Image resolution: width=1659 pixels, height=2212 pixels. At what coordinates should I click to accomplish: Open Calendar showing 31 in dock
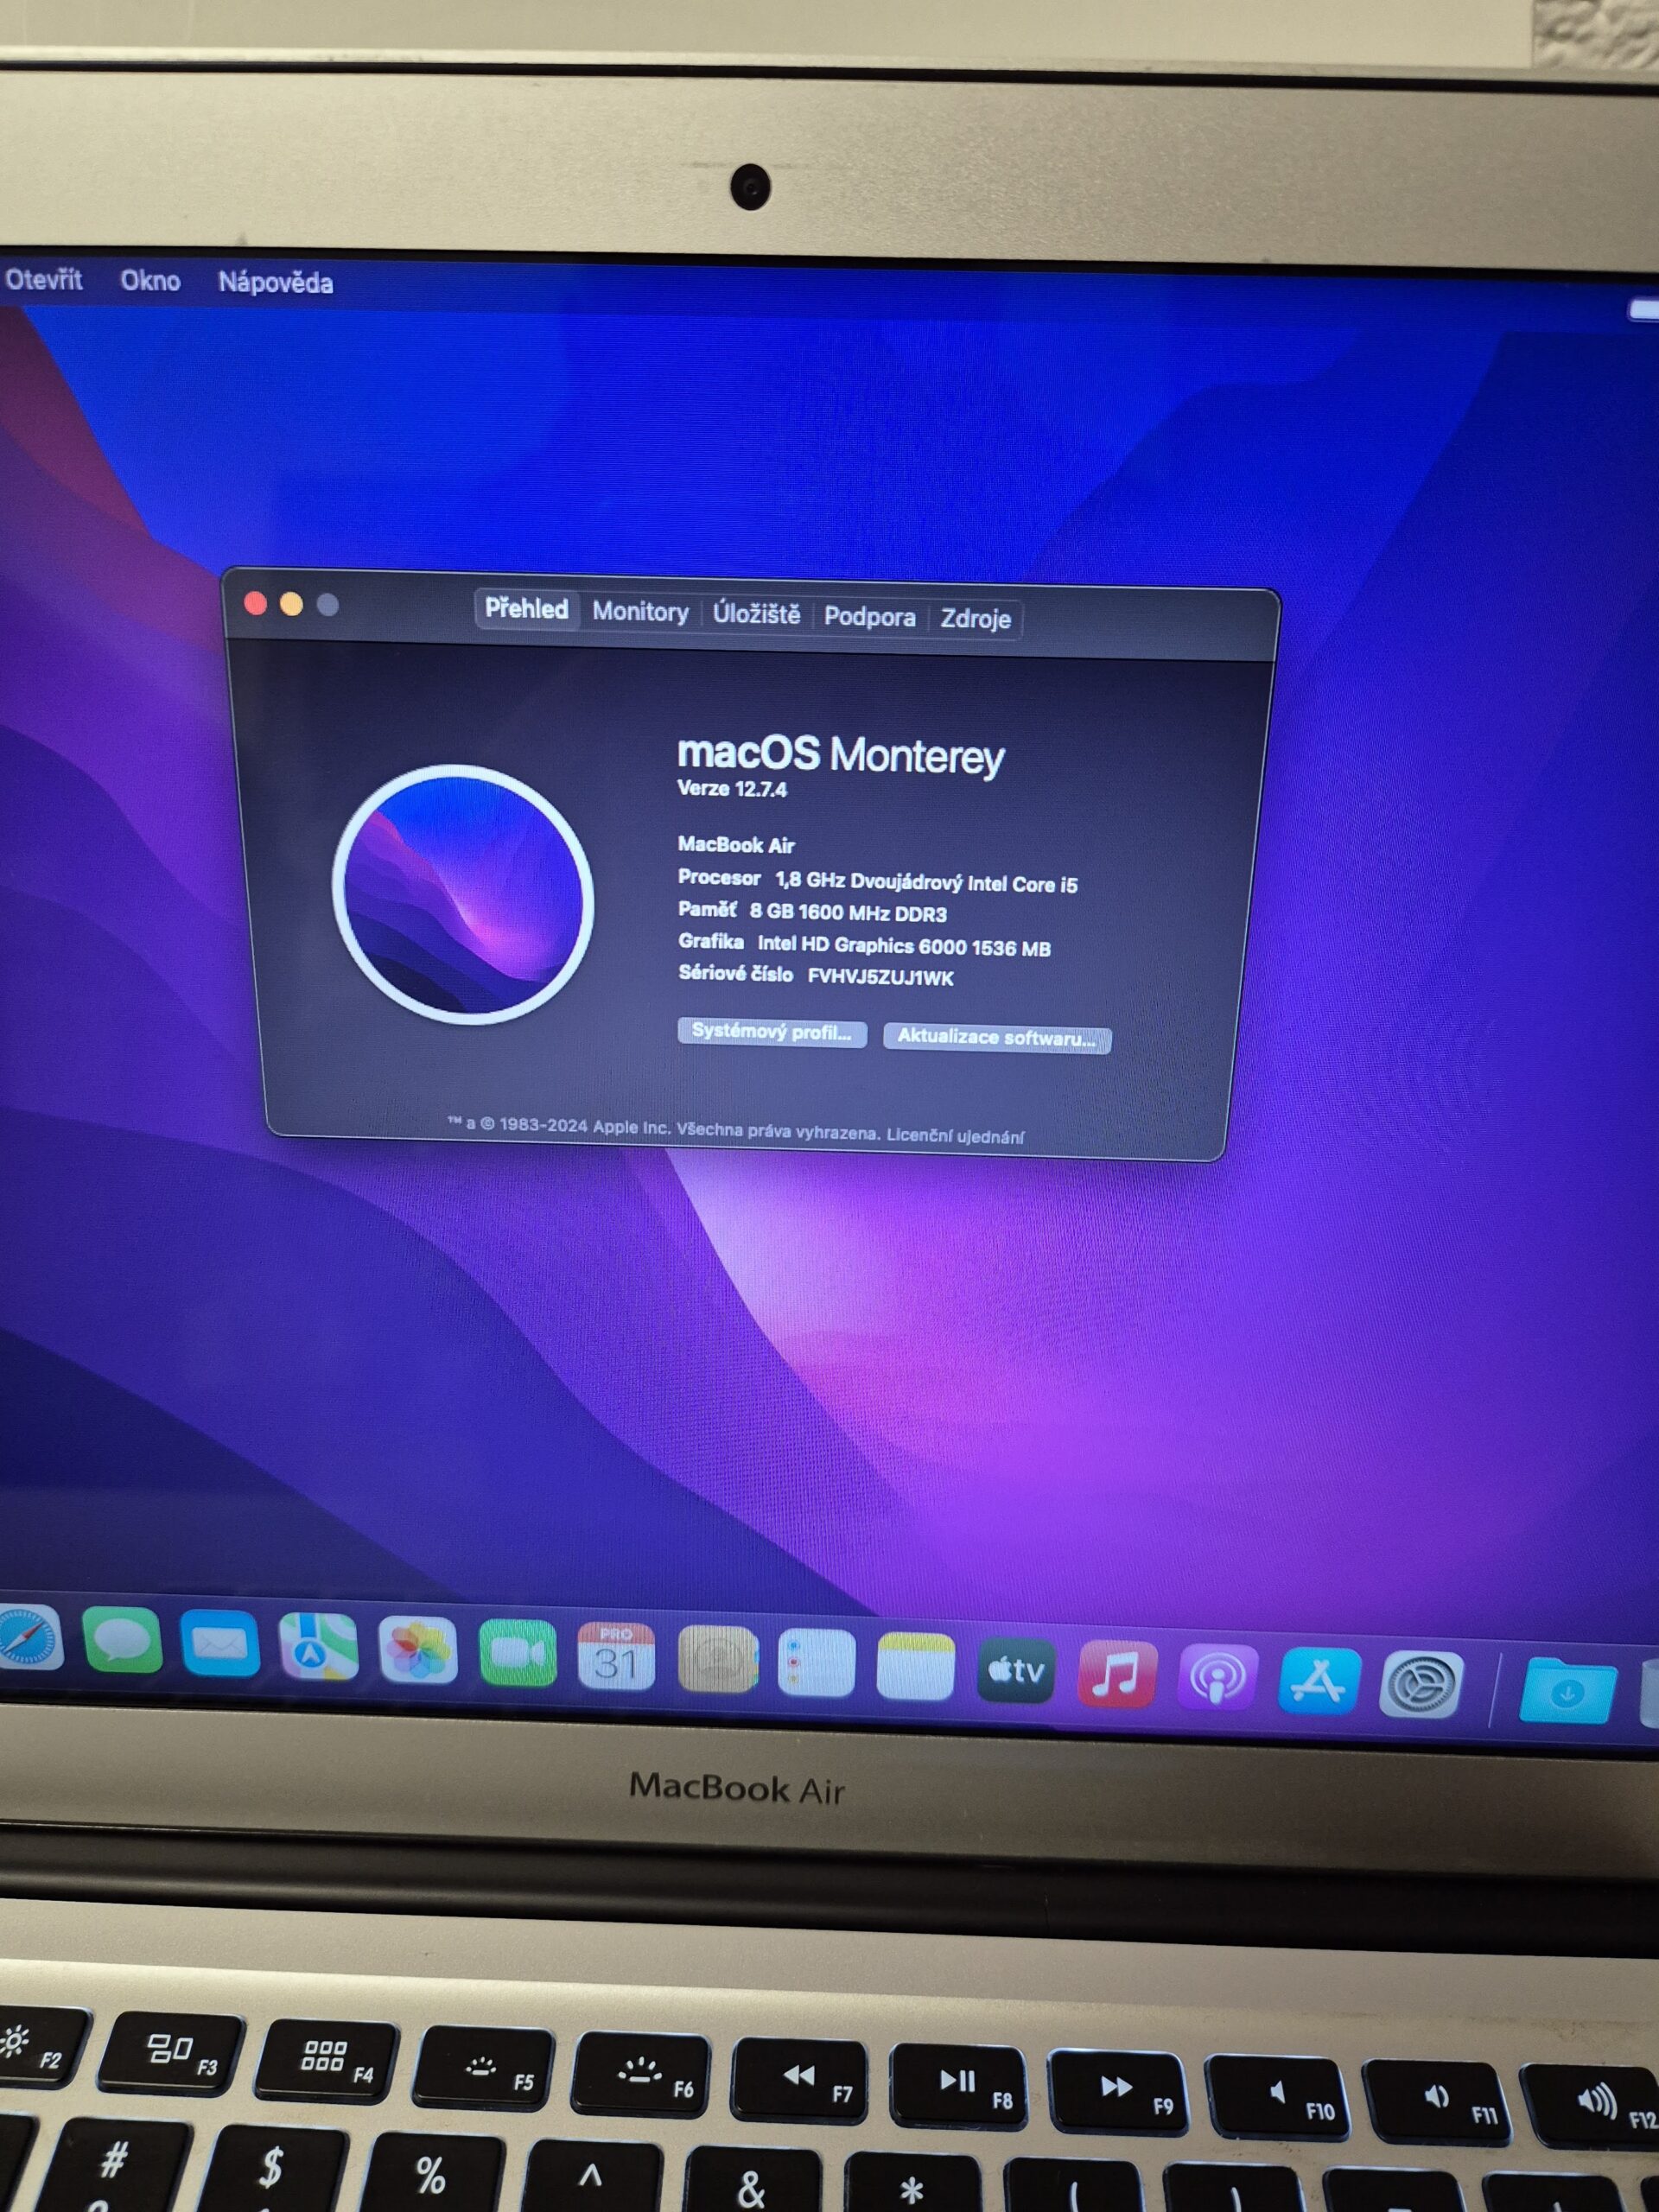(616, 1656)
